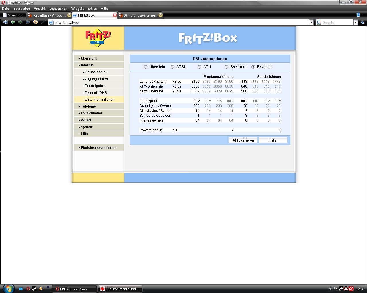Click the Hilfe button in DSL panel
The image size is (367, 293).
(x=273, y=140)
